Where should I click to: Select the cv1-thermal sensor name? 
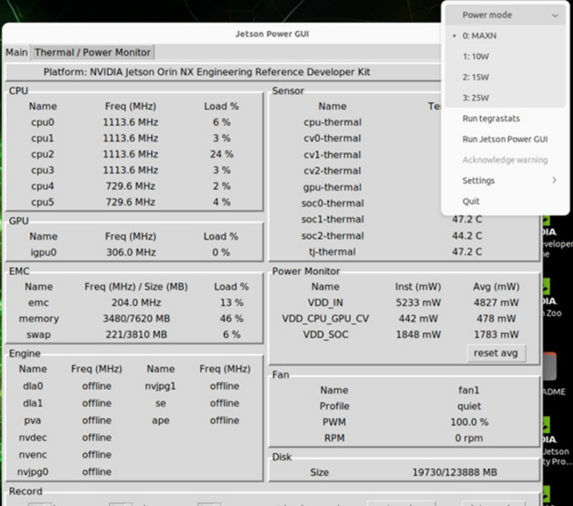point(332,154)
